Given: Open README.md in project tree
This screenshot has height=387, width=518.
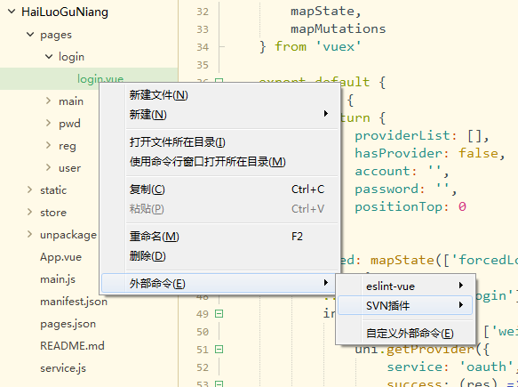Looking at the screenshot, I should tap(72, 346).
